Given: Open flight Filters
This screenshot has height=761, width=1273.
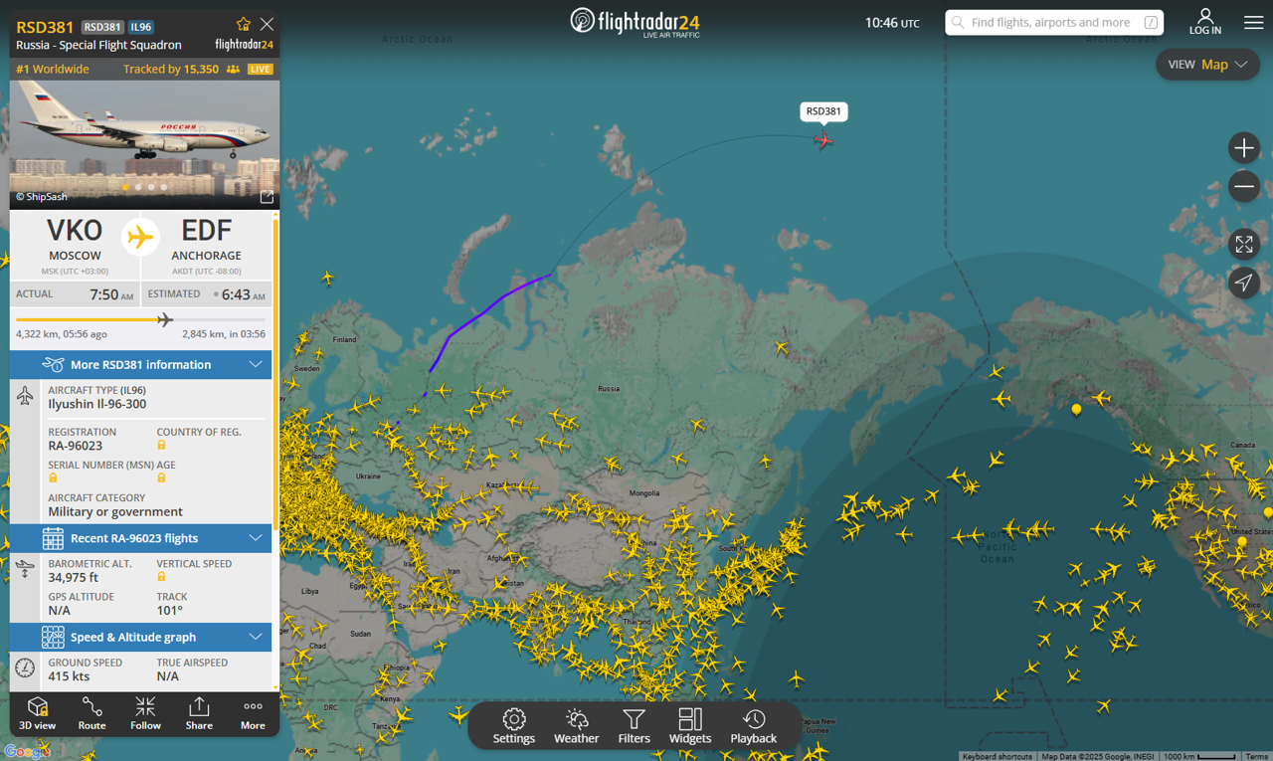Looking at the screenshot, I should pyautogui.click(x=634, y=726).
